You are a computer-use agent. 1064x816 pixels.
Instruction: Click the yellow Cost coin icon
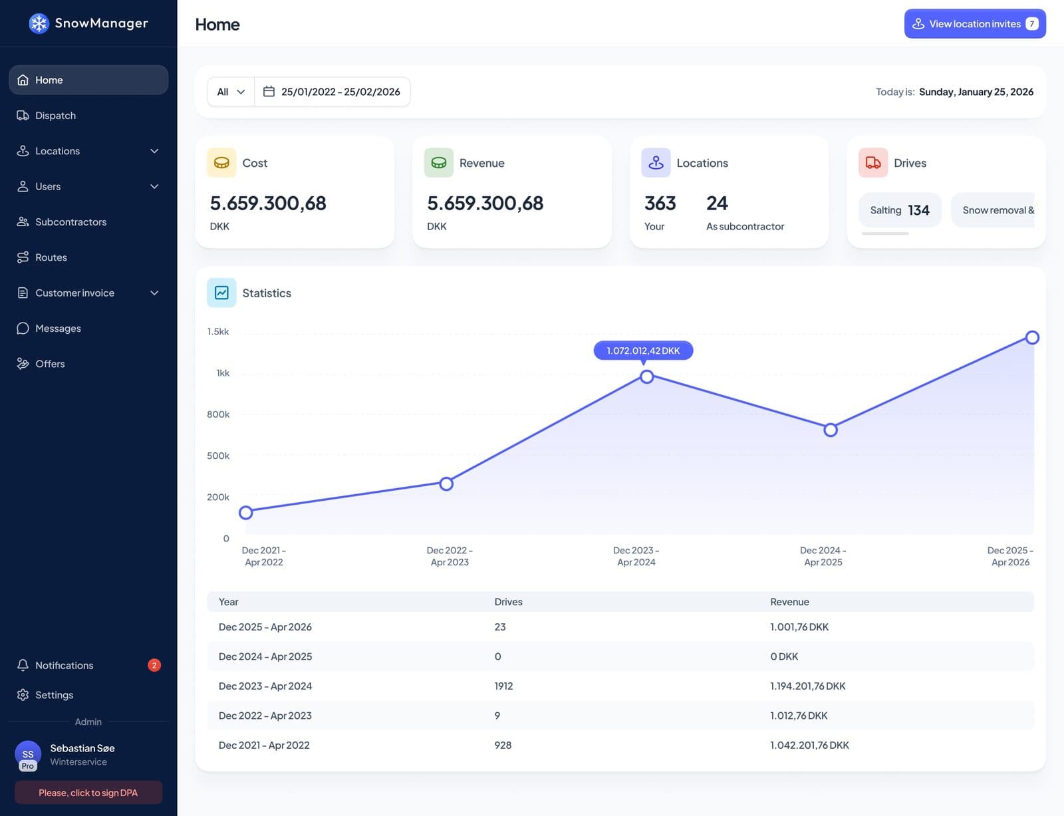[x=221, y=162]
